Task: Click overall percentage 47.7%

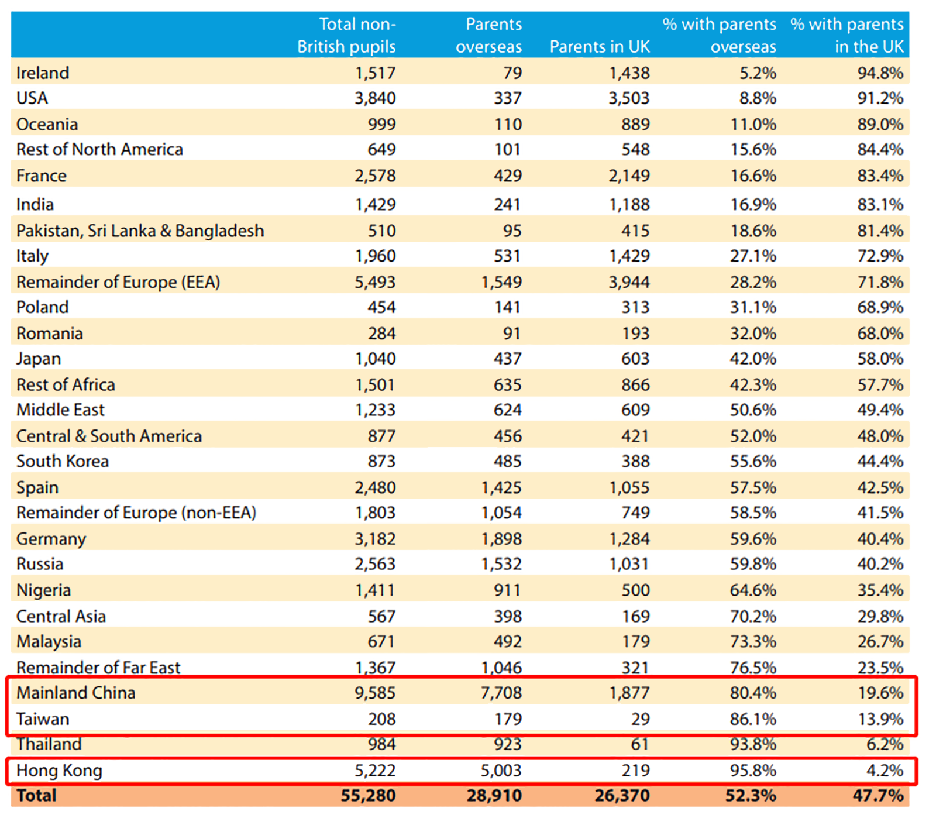Action: tap(878, 796)
